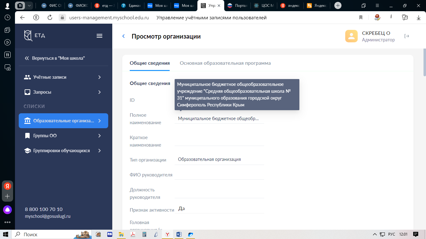Screen dimensions: 426x239
Task: Select the Общие сведения tab
Action: point(150,63)
